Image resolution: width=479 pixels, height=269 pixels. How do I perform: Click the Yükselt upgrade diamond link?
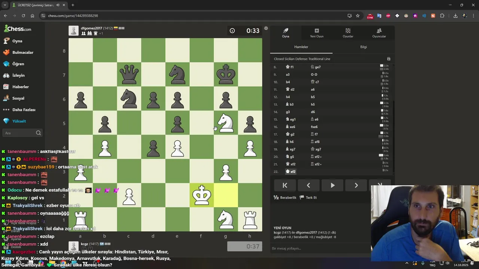coord(19,121)
